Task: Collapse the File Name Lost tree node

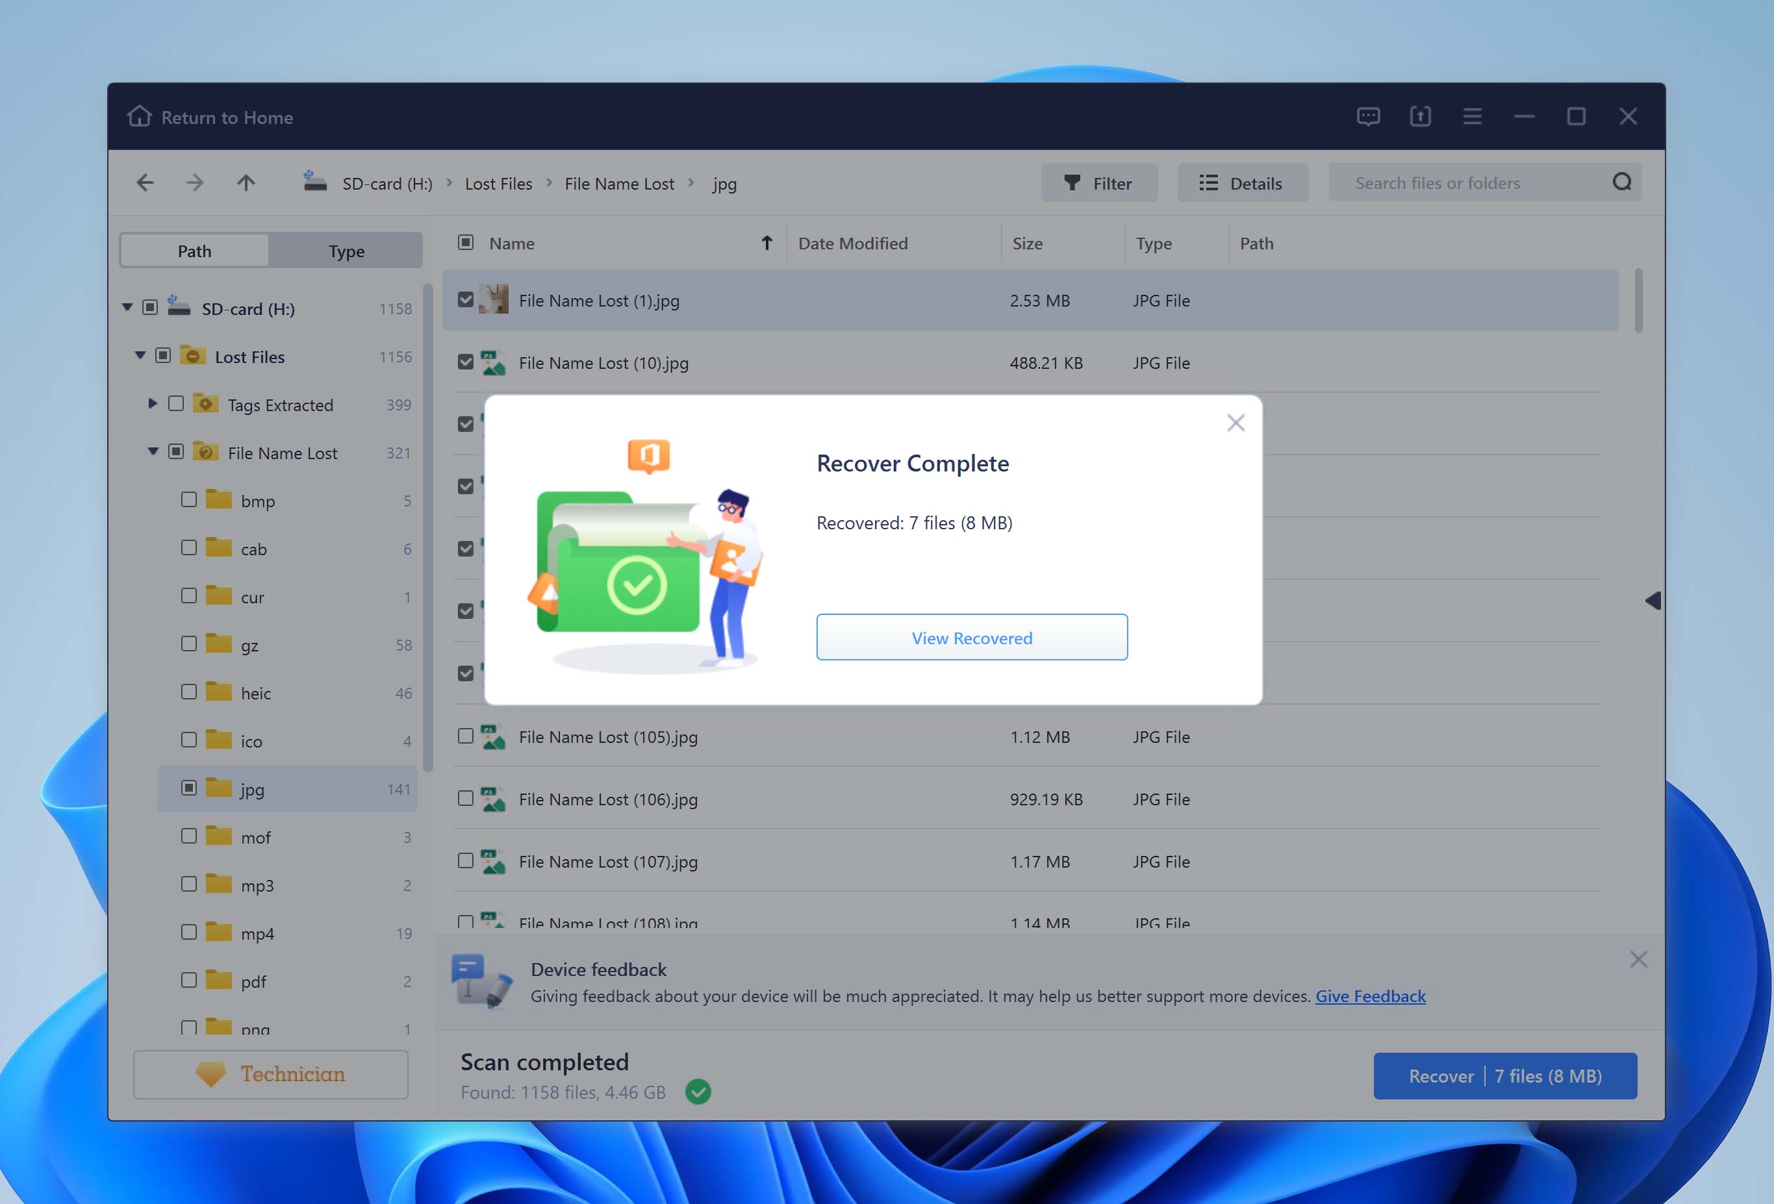Action: (153, 452)
